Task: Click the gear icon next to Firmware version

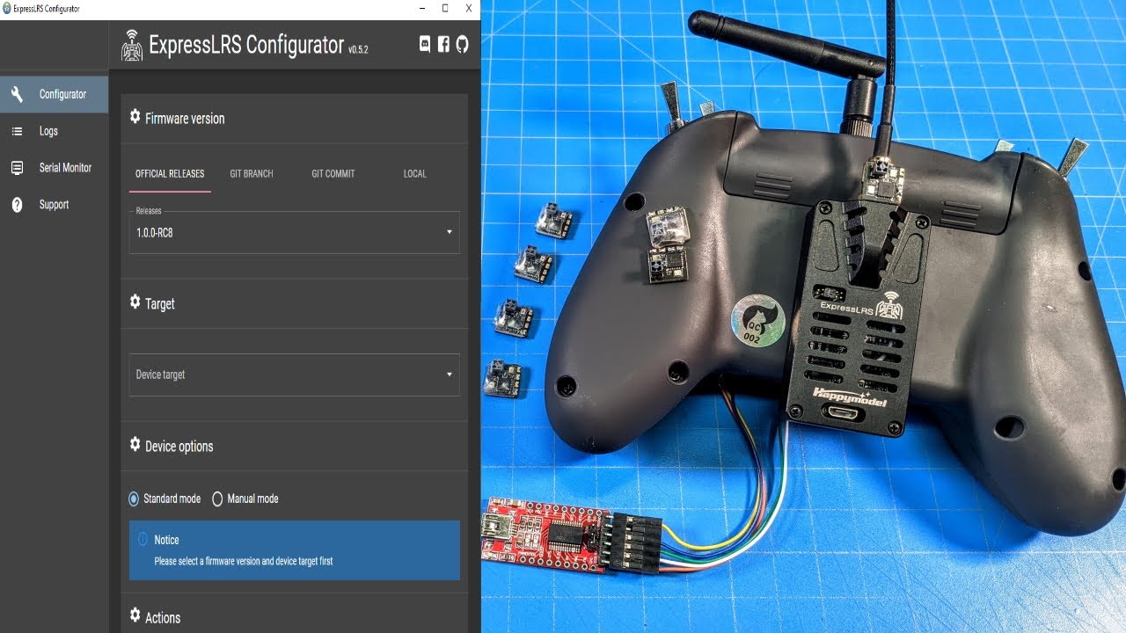Action: (135, 117)
